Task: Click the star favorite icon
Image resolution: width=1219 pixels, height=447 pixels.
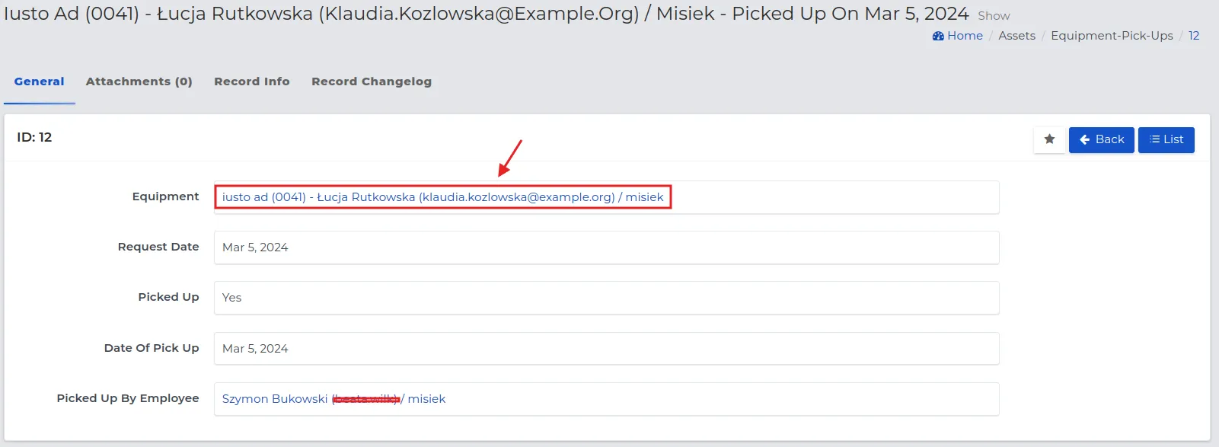Action: [1049, 139]
